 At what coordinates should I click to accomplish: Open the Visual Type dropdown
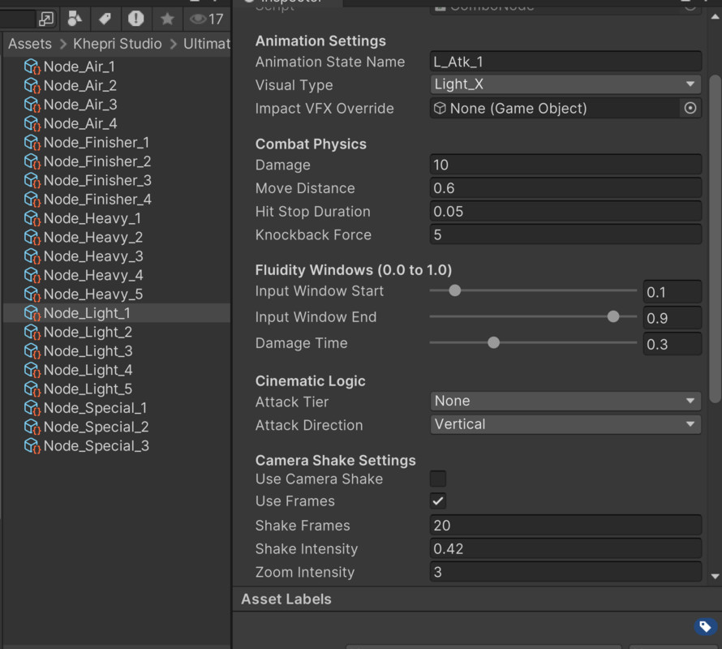(x=565, y=84)
